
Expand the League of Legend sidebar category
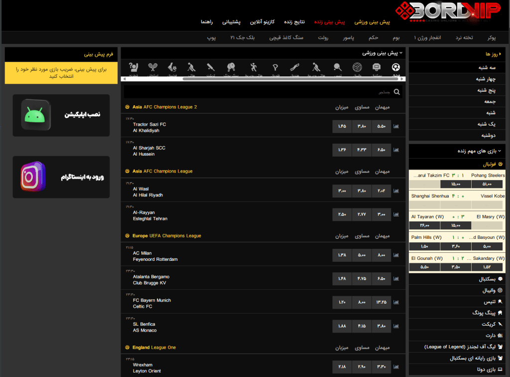[457, 347]
